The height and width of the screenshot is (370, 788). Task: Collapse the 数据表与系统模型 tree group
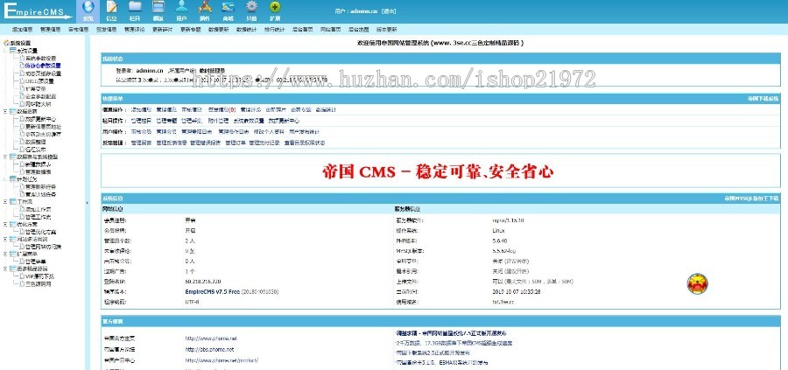click(5, 157)
